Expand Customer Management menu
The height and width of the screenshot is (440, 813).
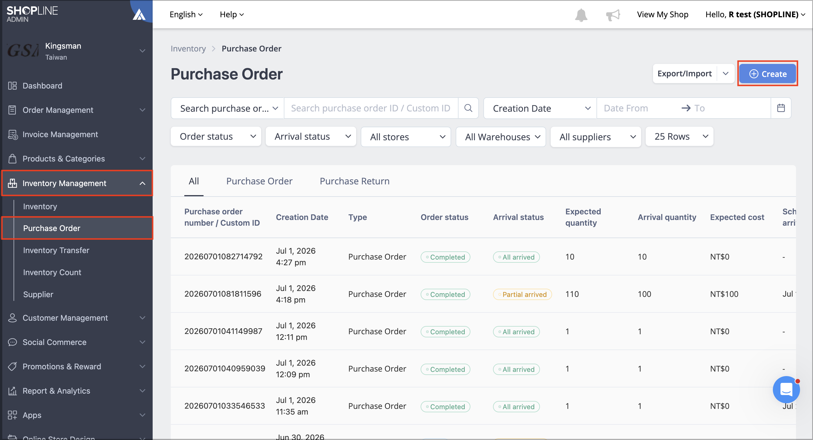(142, 318)
